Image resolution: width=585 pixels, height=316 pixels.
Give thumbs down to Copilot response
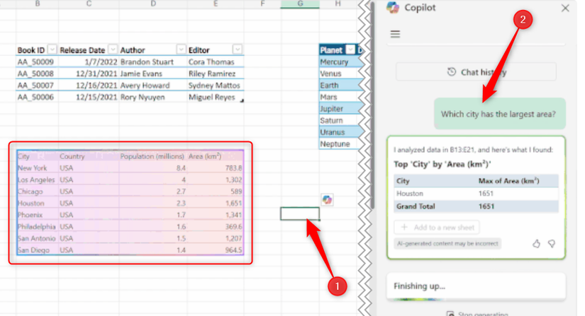552,243
